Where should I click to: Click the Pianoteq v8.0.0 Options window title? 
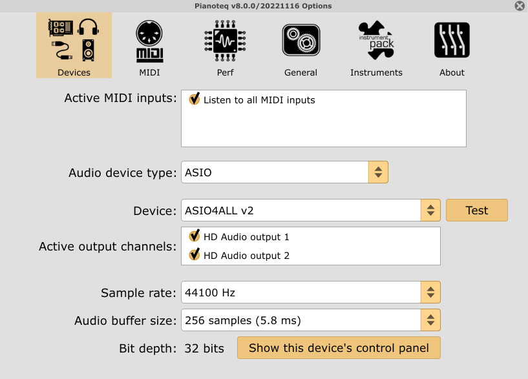pos(263,6)
